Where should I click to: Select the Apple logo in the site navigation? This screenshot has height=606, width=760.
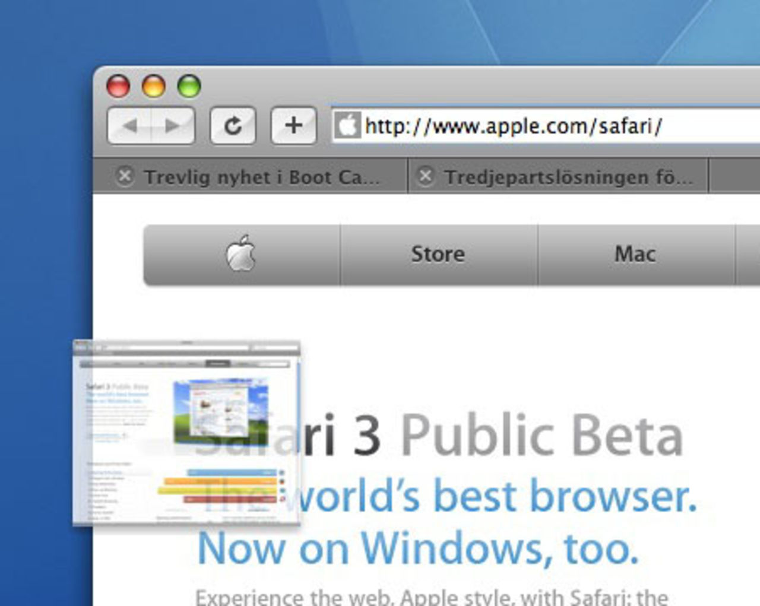tap(242, 253)
